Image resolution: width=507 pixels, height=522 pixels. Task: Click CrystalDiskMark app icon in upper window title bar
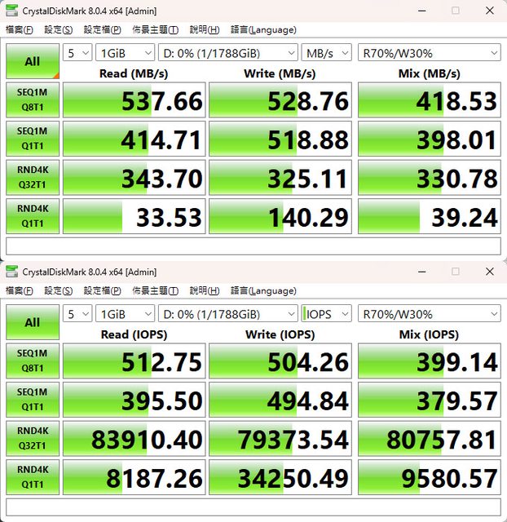pos(11,11)
